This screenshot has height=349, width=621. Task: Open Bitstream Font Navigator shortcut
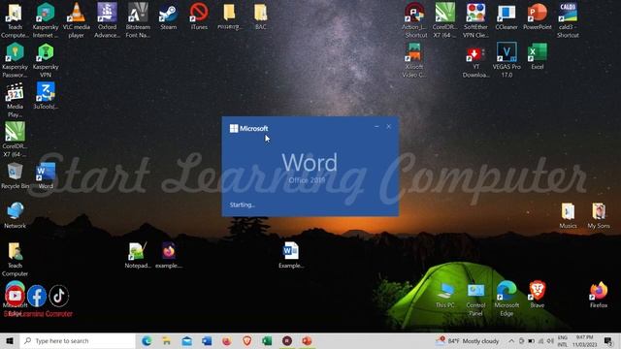pyautogui.click(x=138, y=19)
